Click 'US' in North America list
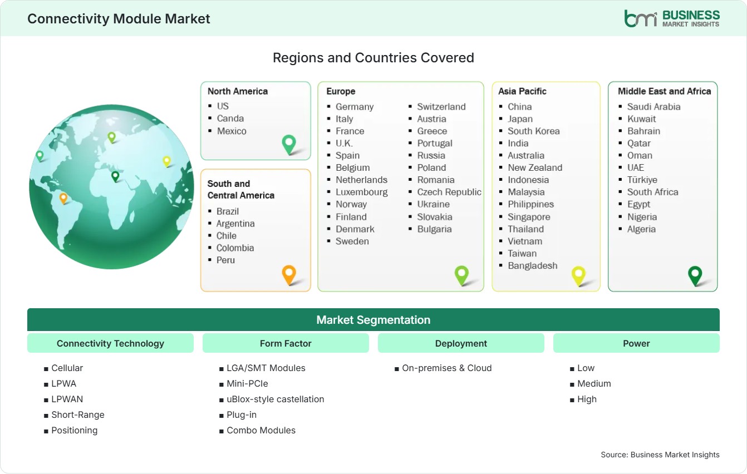This screenshot has height=474, width=747. click(223, 106)
